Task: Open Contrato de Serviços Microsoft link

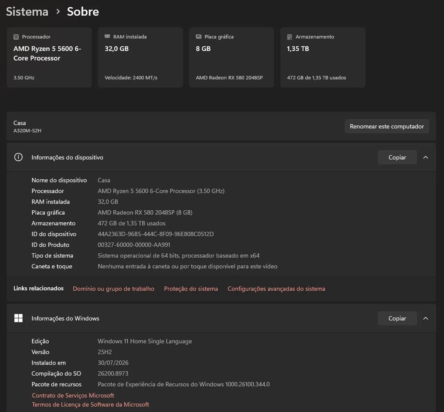Action: tap(73, 395)
